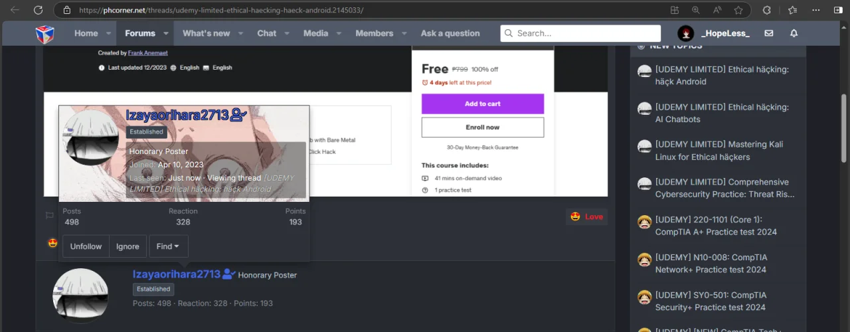Focus the forum Search box

pyautogui.click(x=580, y=33)
